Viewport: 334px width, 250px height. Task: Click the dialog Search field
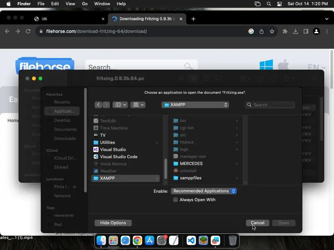pyautogui.click(x=270, y=105)
